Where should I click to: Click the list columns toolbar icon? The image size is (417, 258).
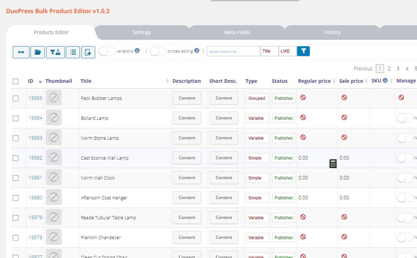click(x=73, y=52)
